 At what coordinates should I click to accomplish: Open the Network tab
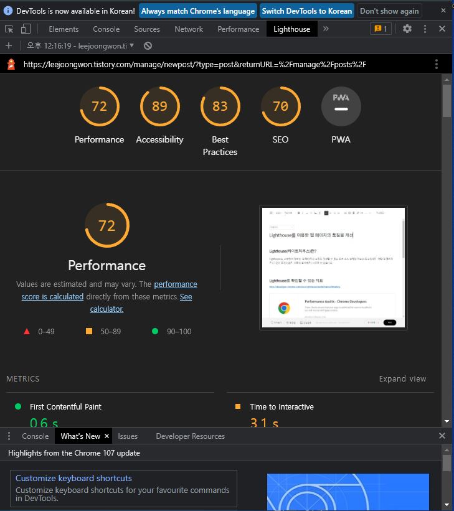189,29
